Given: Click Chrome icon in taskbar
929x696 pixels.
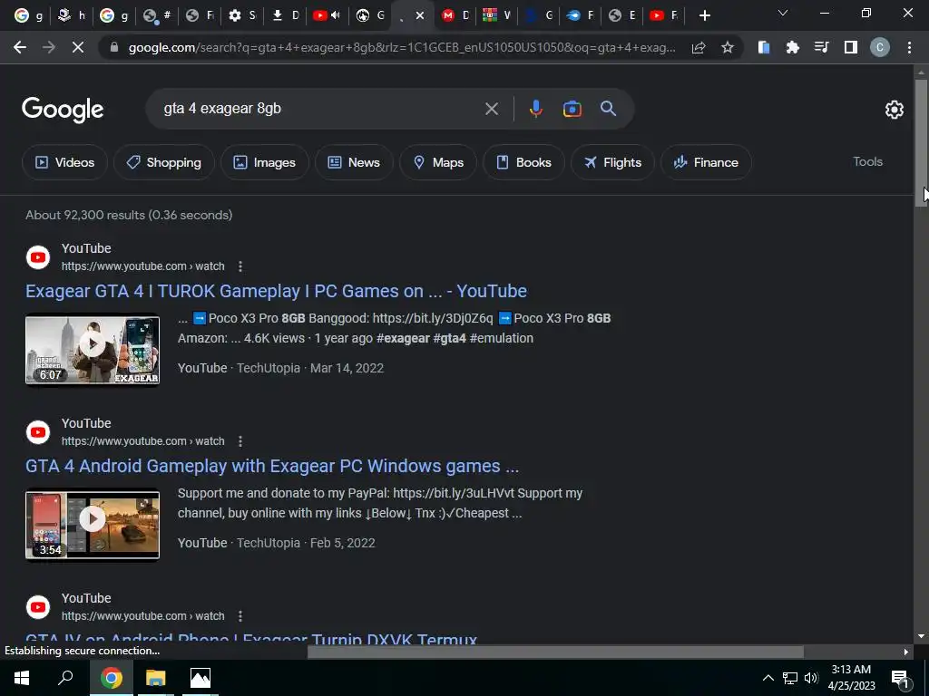Looking at the screenshot, I should pos(112,678).
